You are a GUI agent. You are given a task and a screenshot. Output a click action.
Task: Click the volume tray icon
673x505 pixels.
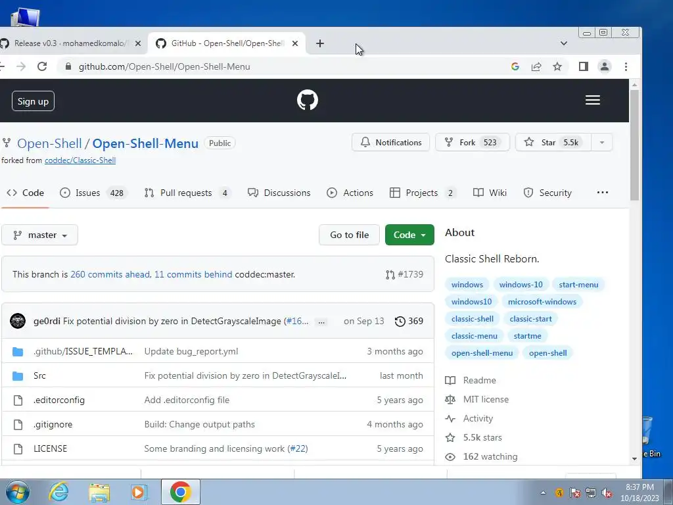tap(607, 493)
